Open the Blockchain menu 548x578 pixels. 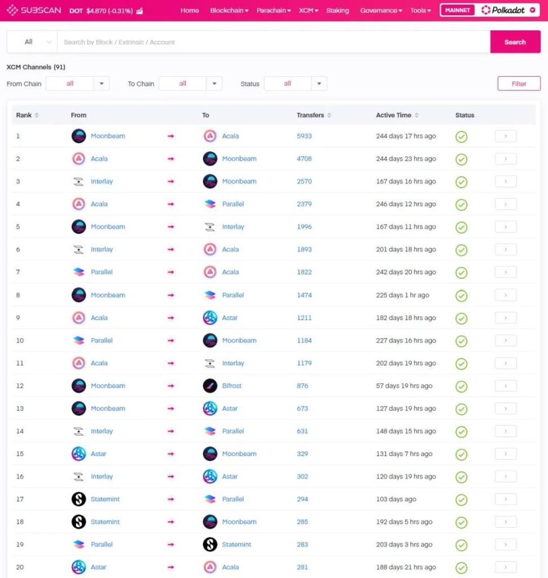[x=229, y=11]
